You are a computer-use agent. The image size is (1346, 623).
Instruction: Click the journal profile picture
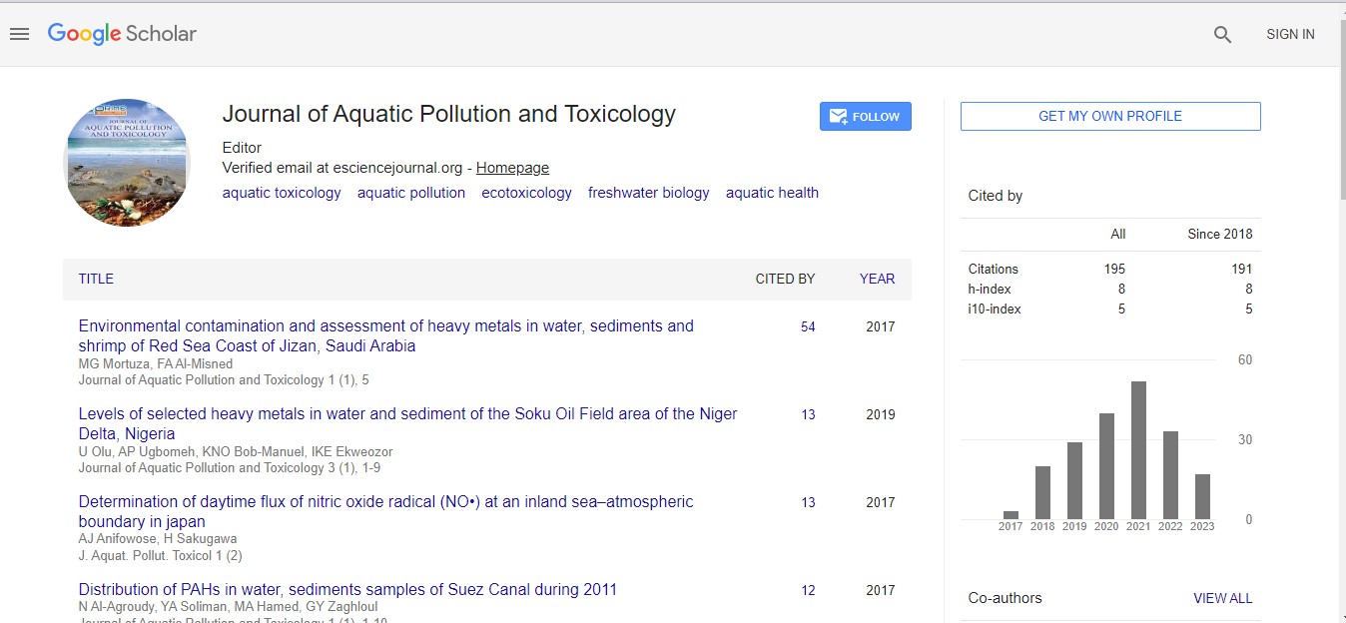(127, 163)
